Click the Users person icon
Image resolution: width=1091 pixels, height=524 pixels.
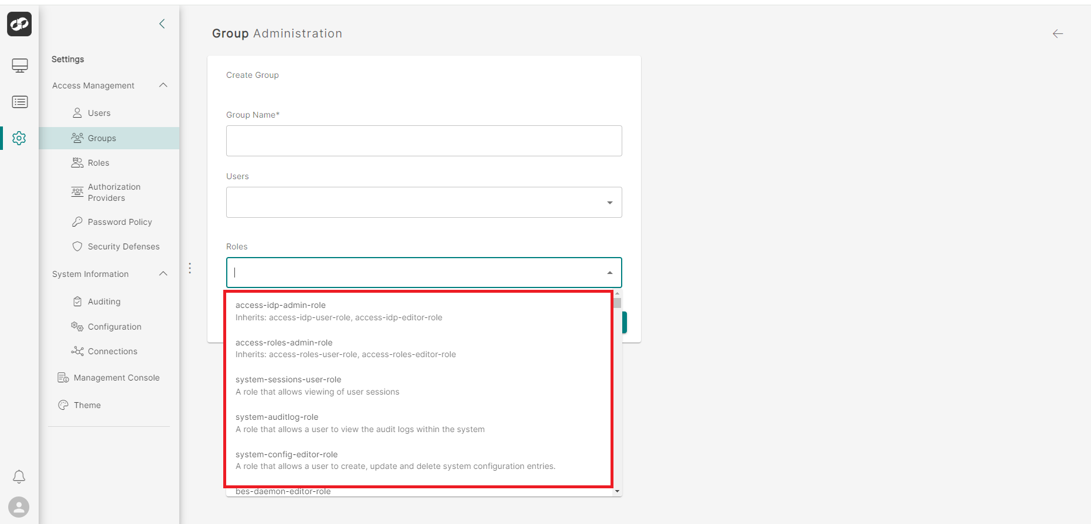[77, 113]
